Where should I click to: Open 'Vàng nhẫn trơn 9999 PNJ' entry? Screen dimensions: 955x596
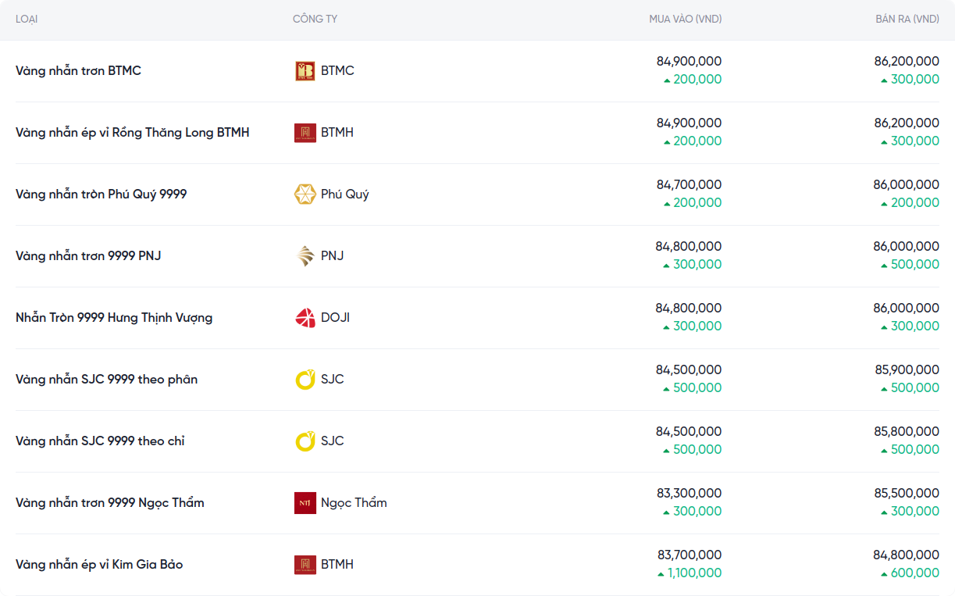(88, 256)
